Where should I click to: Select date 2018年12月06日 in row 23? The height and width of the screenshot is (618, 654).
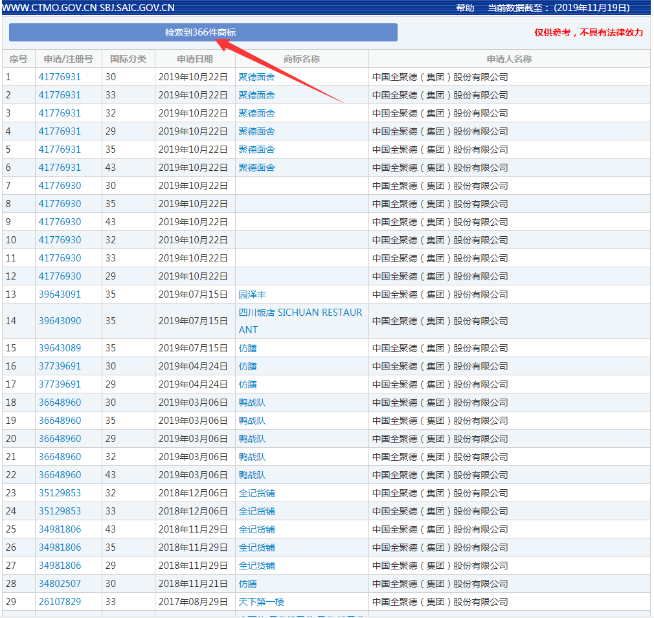click(x=193, y=493)
